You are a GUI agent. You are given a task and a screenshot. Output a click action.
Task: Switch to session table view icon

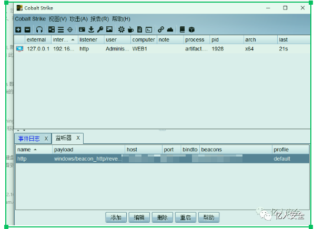(x=60, y=30)
